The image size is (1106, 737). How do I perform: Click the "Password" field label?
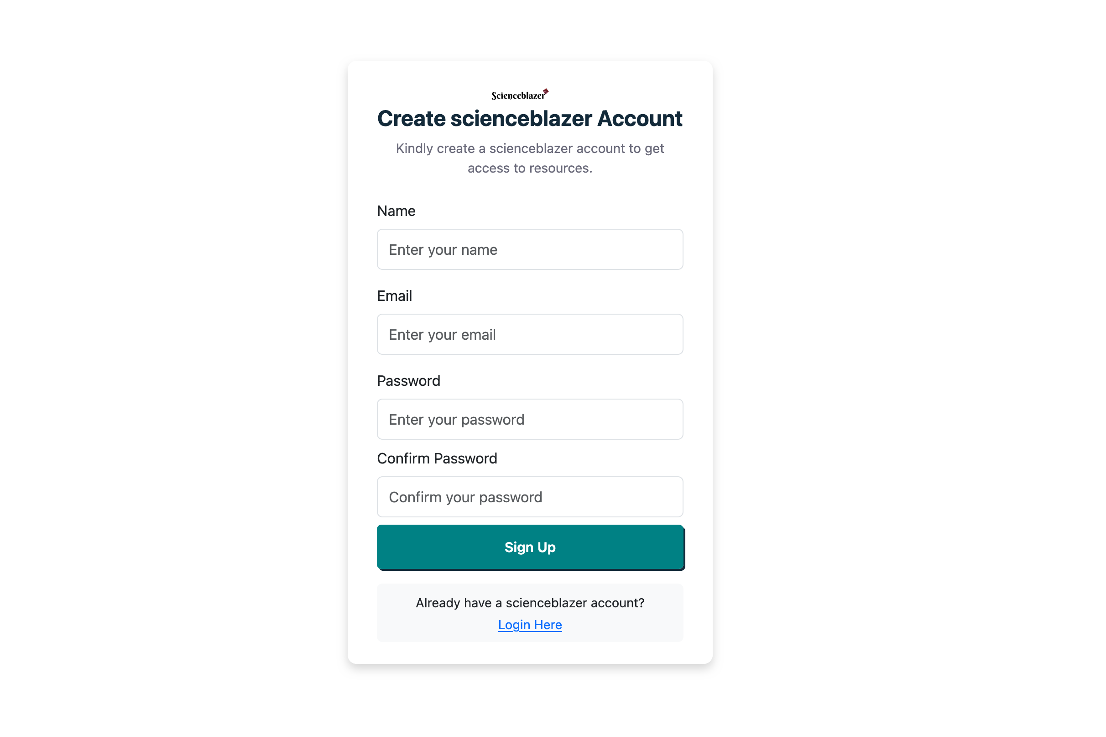coord(408,381)
